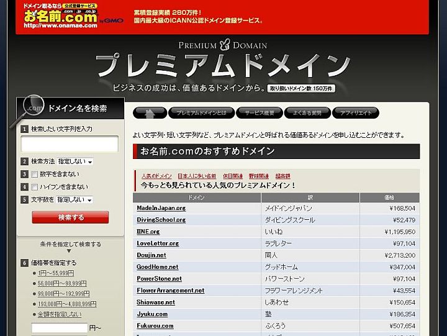Click the 価格 column header
The image size is (447, 336).
point(390,198)
